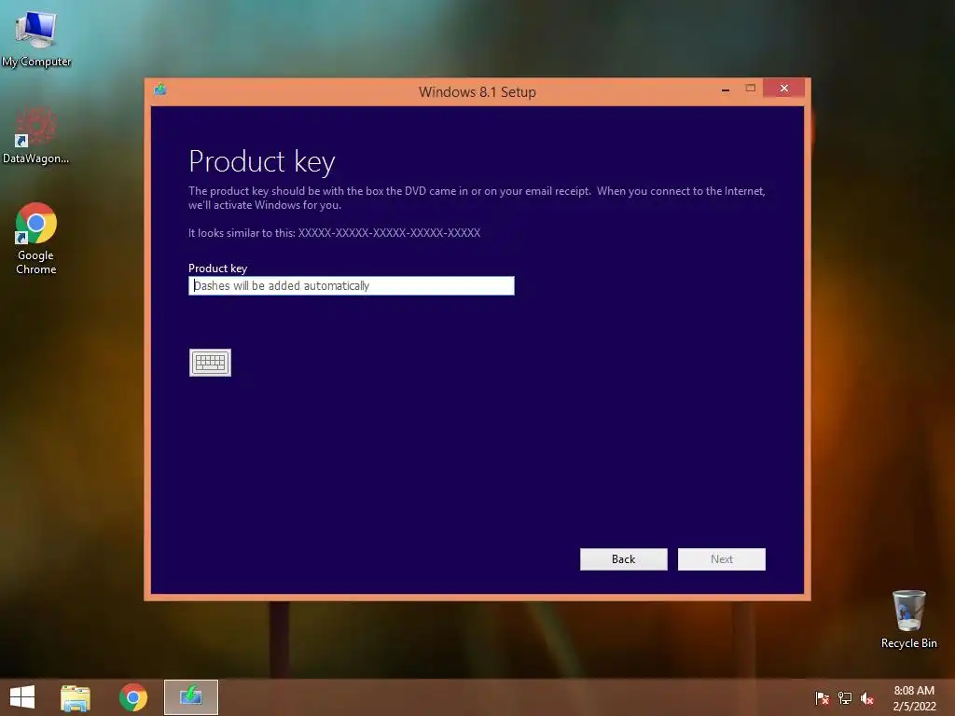955x716 pixels.
Task: Minimize the Windows 8.1 Setup window
Action: click(x=726, y=89)
